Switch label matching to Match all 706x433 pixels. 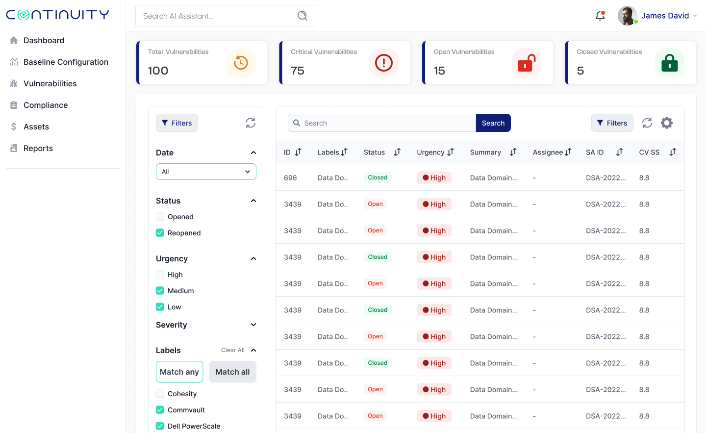(x=232, y=372)
